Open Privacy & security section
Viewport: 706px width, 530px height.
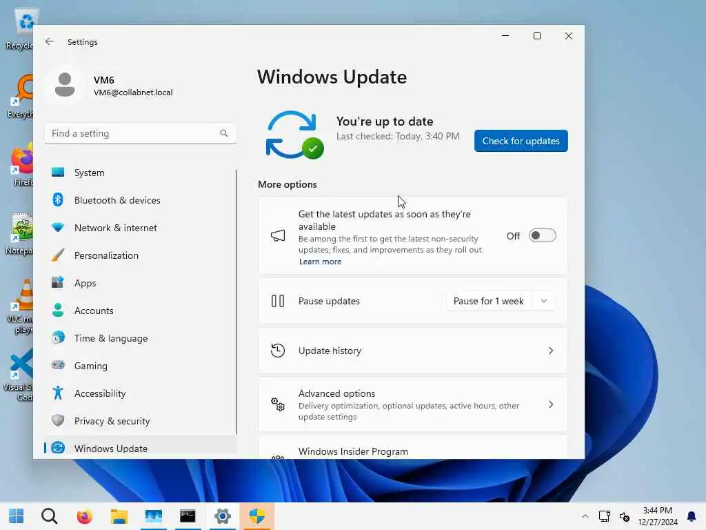140,420
